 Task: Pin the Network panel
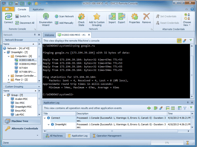[35, 35]
